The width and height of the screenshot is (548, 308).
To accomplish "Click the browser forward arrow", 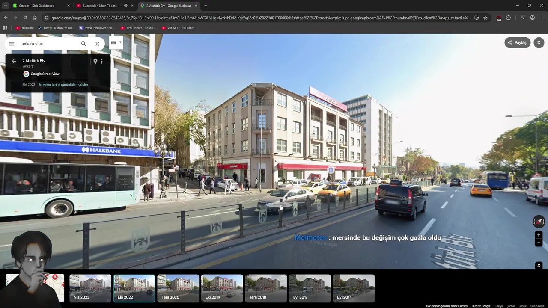I will click(15, 18).
